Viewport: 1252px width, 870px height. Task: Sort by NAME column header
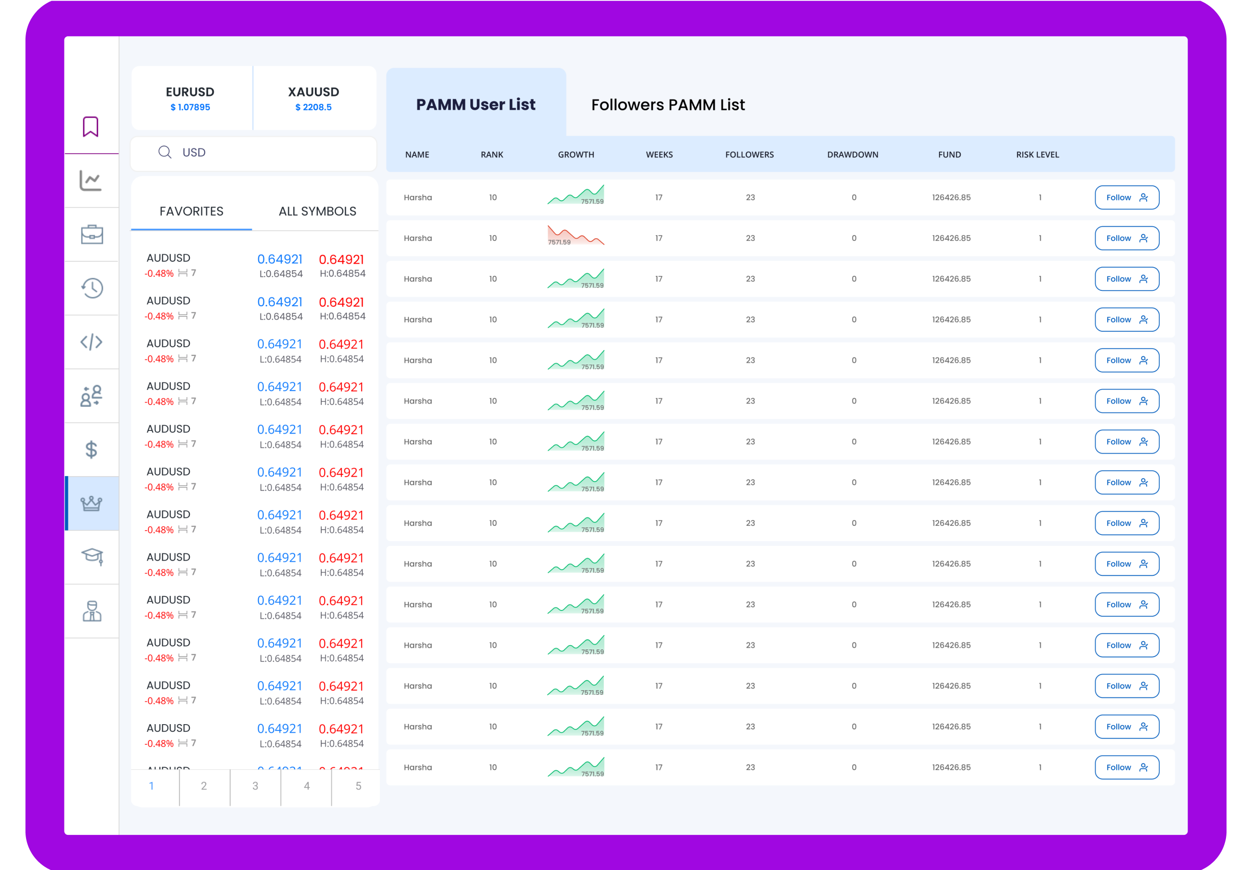(x=417, y=155)
